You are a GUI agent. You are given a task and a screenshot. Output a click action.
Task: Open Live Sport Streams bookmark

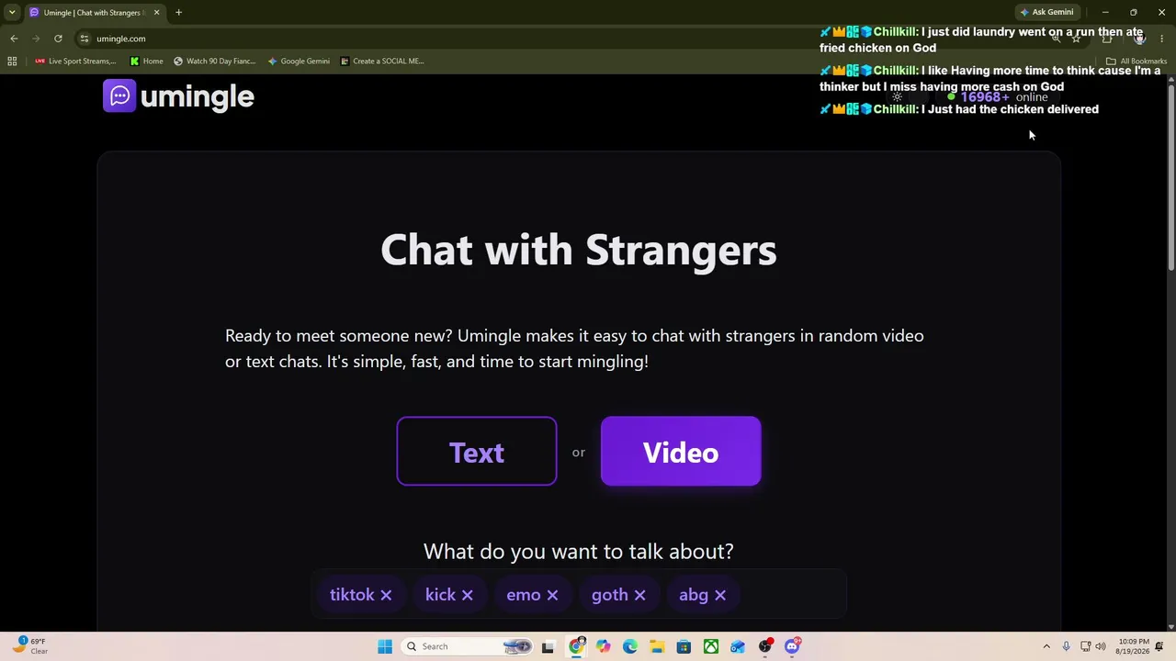point(75,62)
